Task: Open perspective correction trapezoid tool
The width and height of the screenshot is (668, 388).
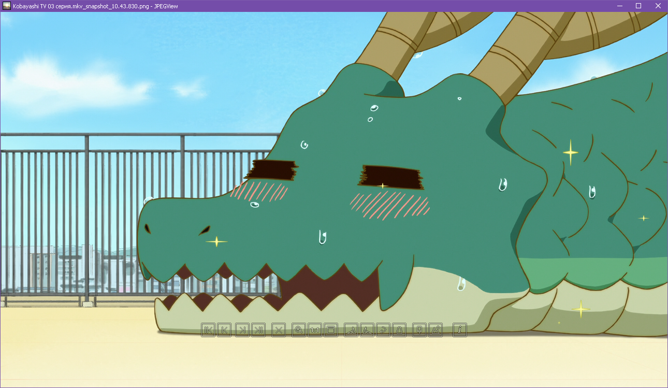Action: click(x=399, y=330)
